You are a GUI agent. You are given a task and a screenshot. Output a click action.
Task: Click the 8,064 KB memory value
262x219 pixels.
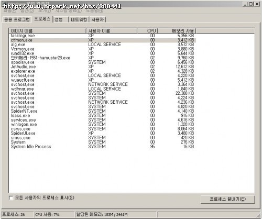coord(185,129)
